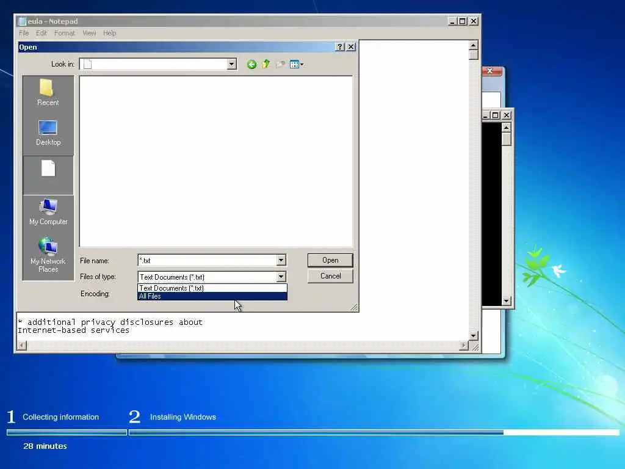The image size is (625, 469).
Task: Open the File menu in Notepad
Action: tap(24, 33)
